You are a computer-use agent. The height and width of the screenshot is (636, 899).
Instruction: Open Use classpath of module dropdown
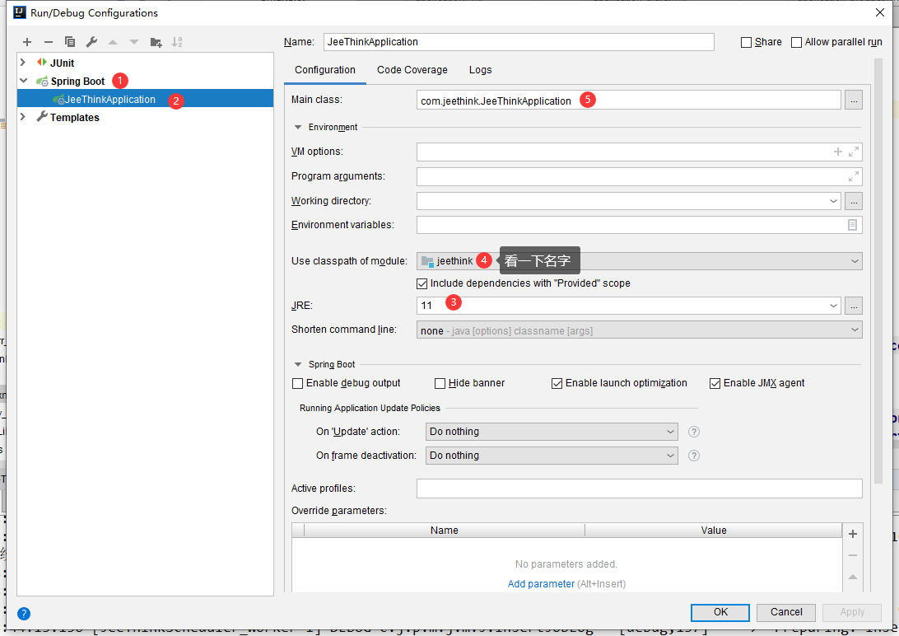[x=855, y=261]
